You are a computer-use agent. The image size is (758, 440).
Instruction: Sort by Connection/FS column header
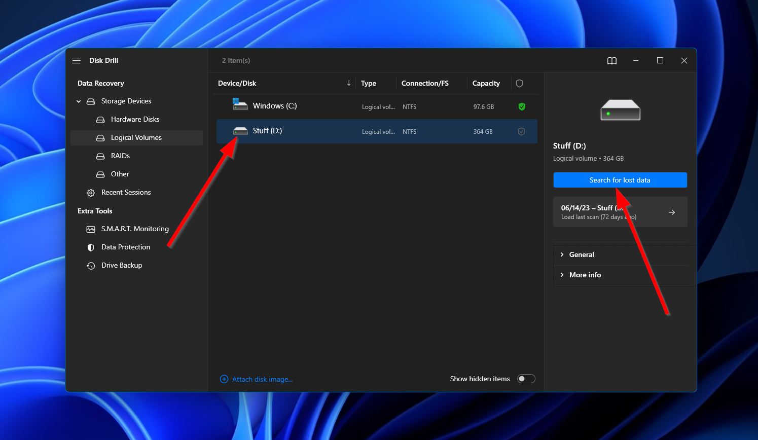(425, 83)
